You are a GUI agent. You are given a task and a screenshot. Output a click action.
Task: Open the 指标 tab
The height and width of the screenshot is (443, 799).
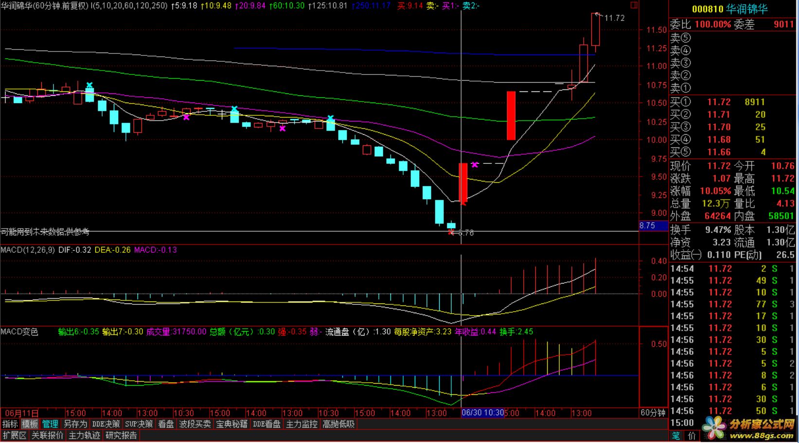[x=10, y=424]
